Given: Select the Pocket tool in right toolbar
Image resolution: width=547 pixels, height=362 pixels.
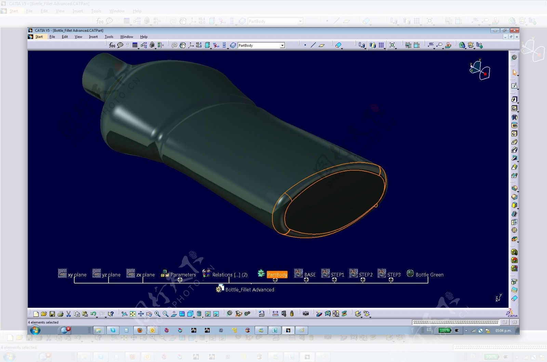Looking at the screenshot, I should coord(514,108).
